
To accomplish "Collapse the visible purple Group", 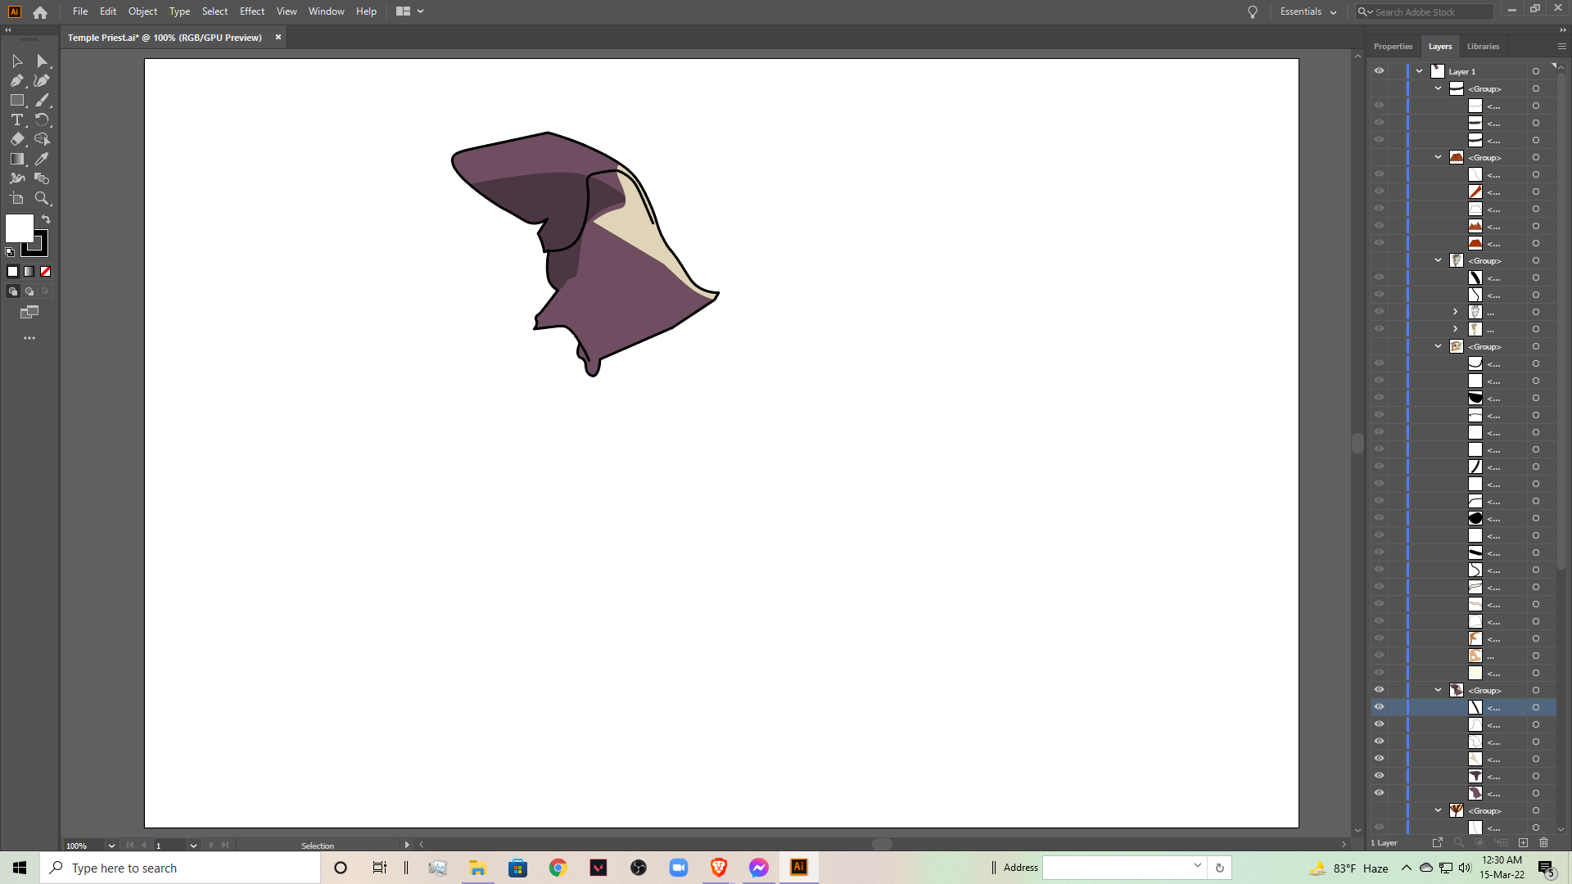I will 1439,690.
